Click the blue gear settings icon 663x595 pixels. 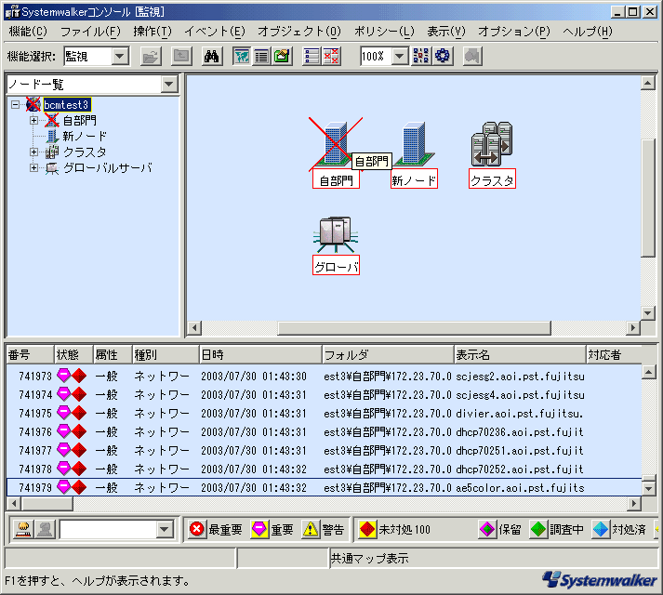[443, 56]
